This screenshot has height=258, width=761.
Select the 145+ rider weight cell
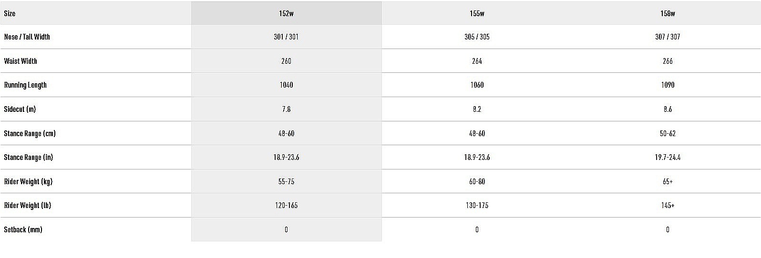coord(668,205)
